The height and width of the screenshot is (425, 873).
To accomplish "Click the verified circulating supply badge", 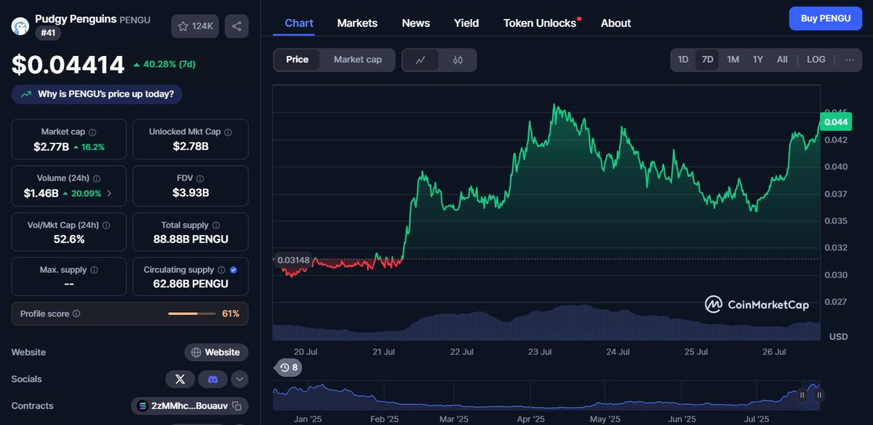I will coord(234,270).
